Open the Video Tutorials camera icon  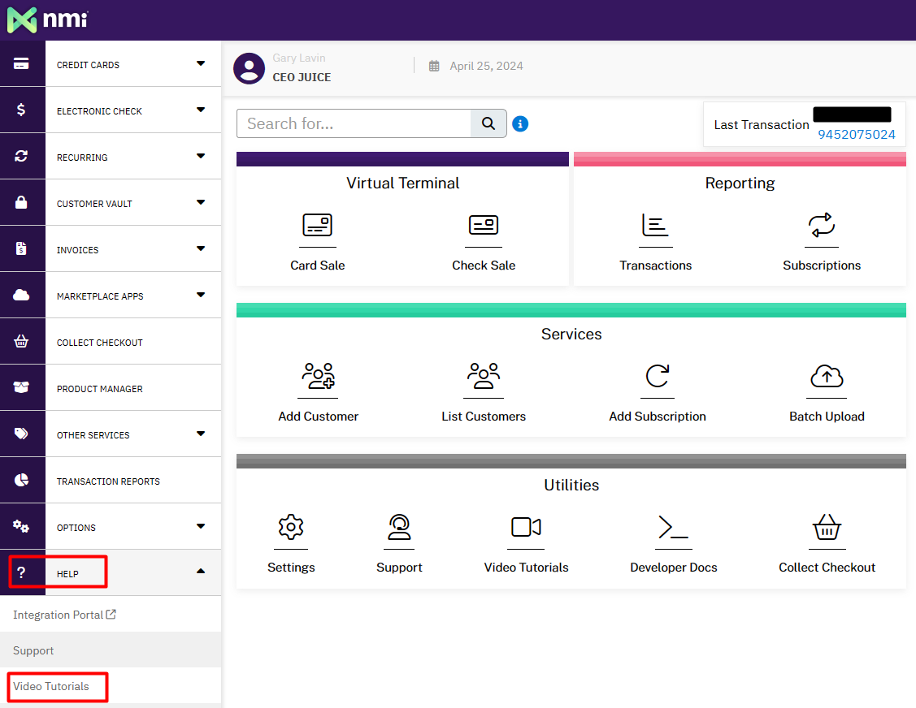pos(526,527)
